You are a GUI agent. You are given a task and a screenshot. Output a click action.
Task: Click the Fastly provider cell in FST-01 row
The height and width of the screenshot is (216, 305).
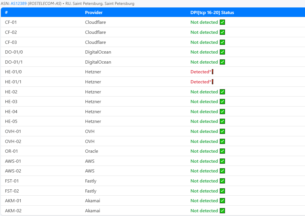pyautogui.click(x=91, y=181)
